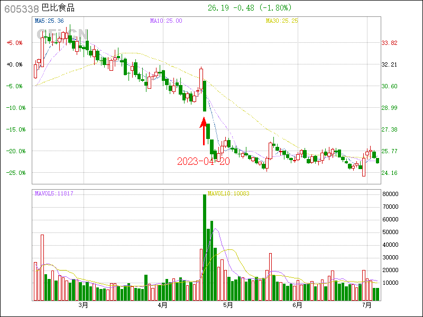Click the MAVOL5:11817 volume label
This screenshot has height=317, width=423.
(x=53, y=193)
